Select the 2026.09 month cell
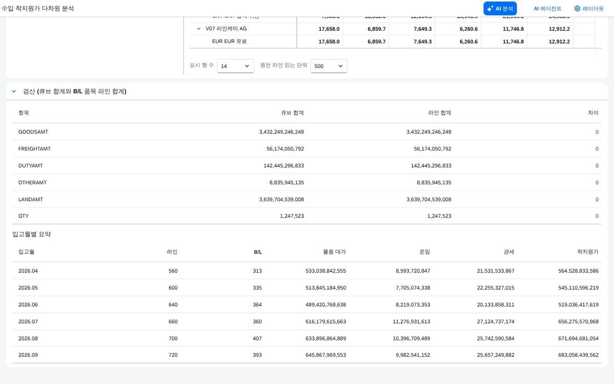This screenshot has width=614, height=384. click(28, 355)
